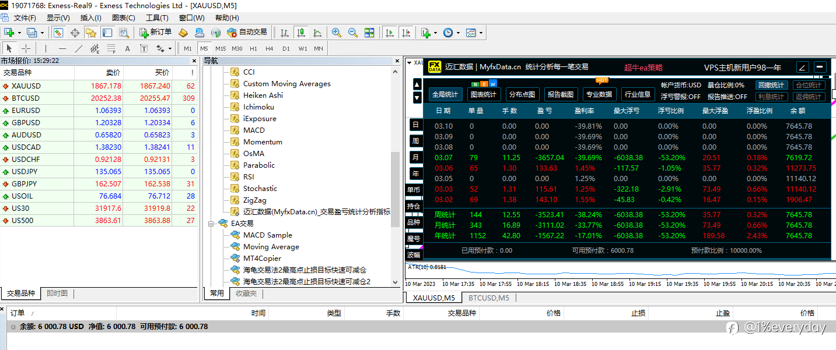Screen dimensions: 836x350
Task: Toggle the Market Watch panel icon
Action: (x=58, y=33)
